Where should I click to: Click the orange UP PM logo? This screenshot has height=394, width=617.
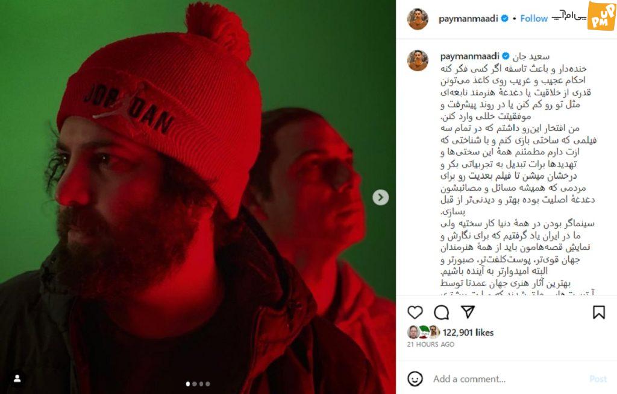(x=601, y=16)
